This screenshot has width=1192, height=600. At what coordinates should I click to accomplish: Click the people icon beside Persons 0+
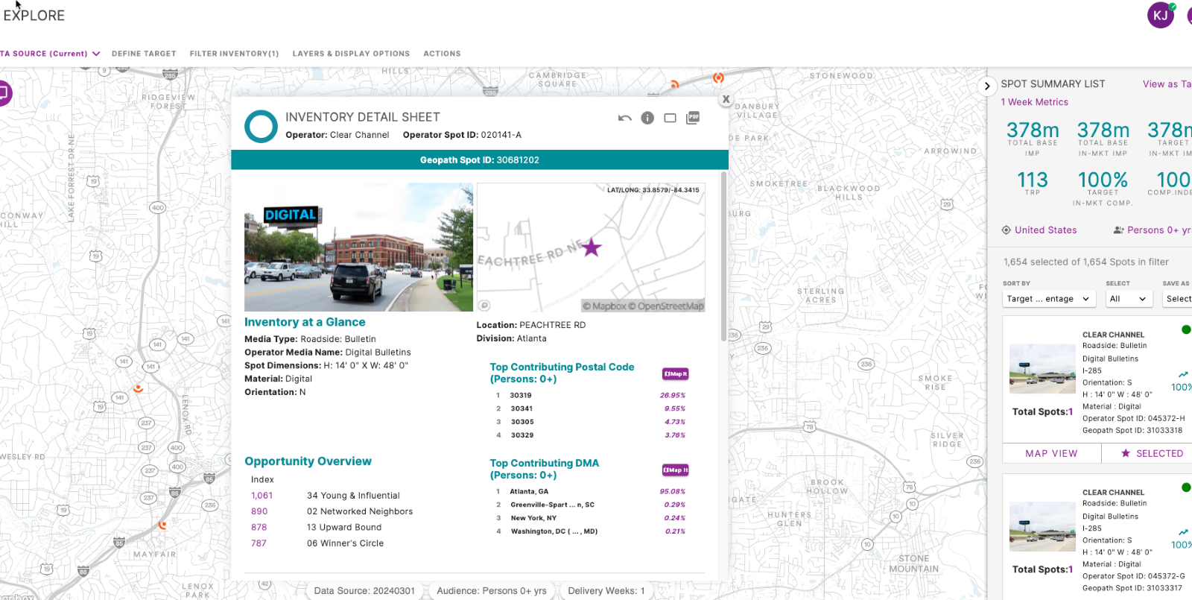coord(1118,230)
